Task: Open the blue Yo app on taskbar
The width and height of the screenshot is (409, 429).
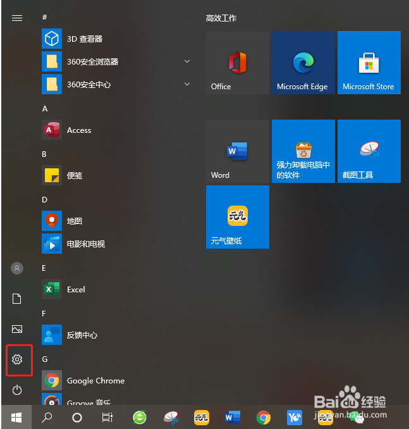Action: [295, 418]
